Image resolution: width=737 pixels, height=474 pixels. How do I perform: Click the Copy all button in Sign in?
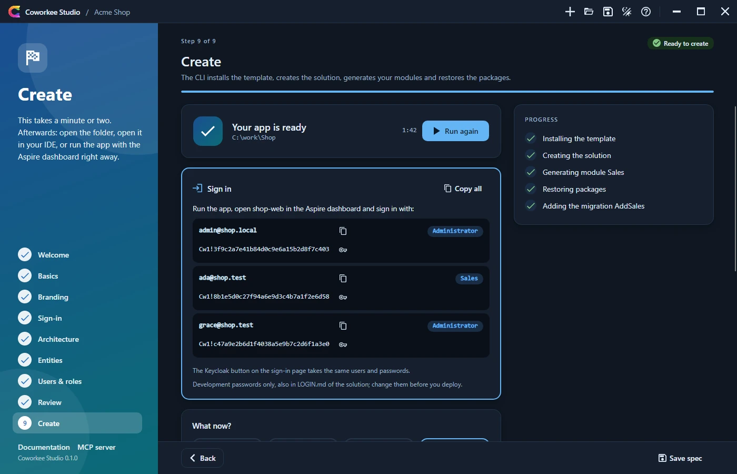[x=463, y=189]
